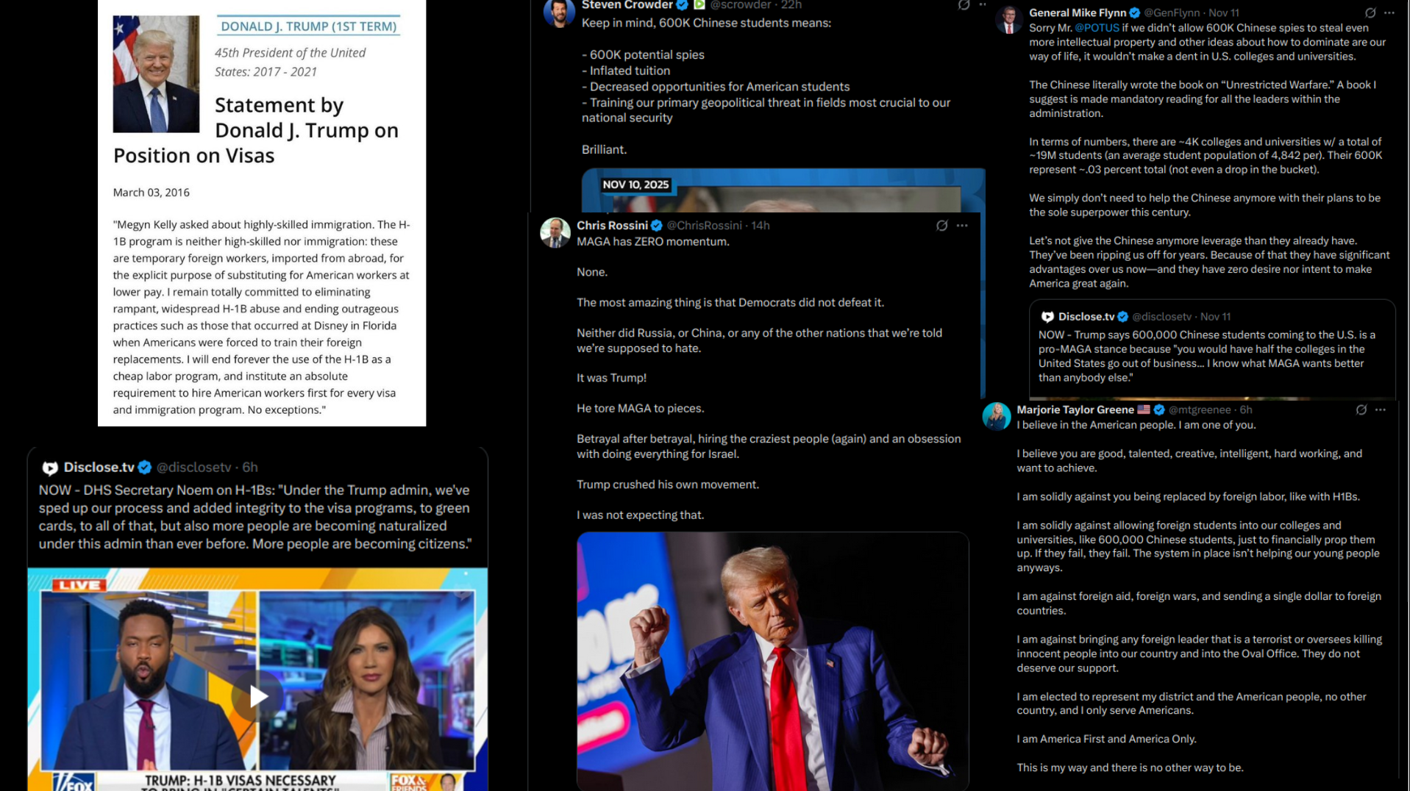
Task: Click Steven Crowder's profile avatar
Action: pos(559,12)
